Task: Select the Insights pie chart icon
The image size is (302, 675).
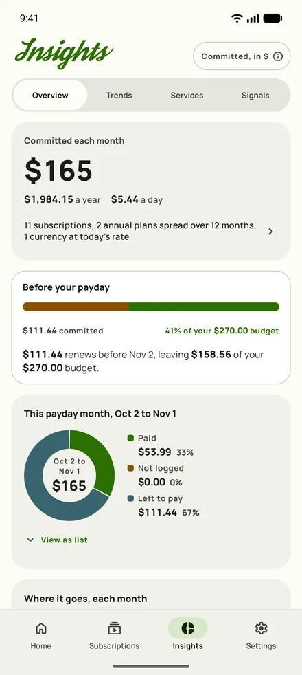Action: pos(188,628)
